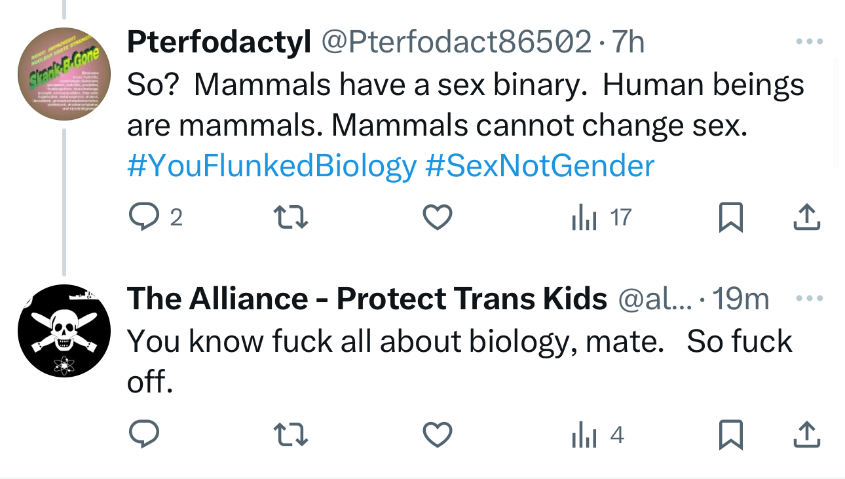Like Pterfodactyl's tweet
845x479 pixels.
(x=437, y=218)
